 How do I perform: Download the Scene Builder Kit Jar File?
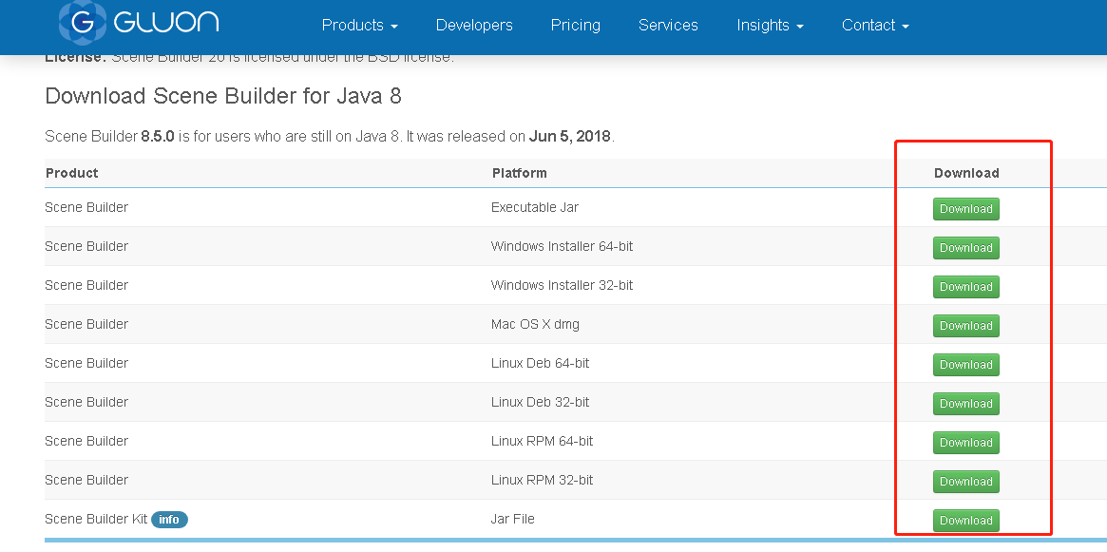[x=965, y=521]
